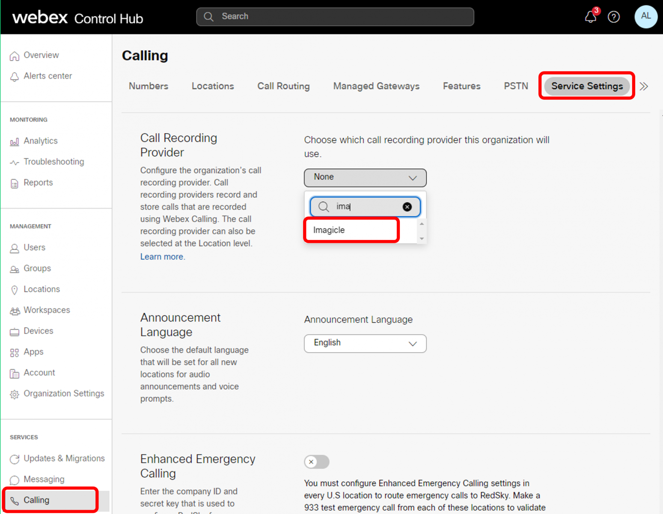Open the Managed Gateways tab
Screen dimensions: 663x514
(x=376, y=86)
